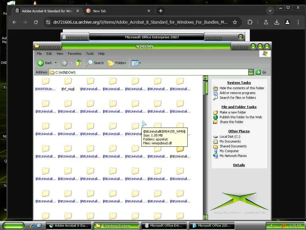Open browser profile icon
This screenshot has width=306, height=230.
click(x=287, y=22)
